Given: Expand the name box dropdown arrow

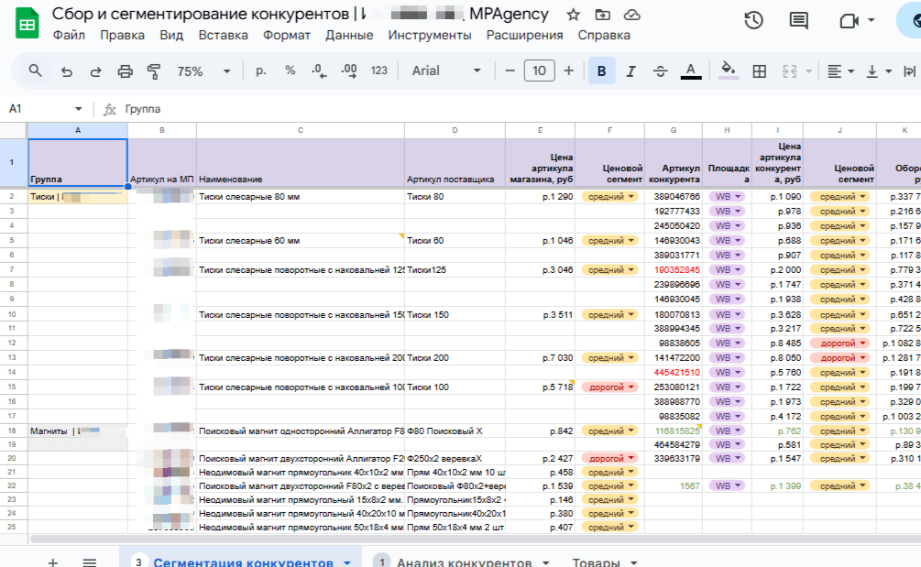Looking at the screenshot, I should click(78, 109).
